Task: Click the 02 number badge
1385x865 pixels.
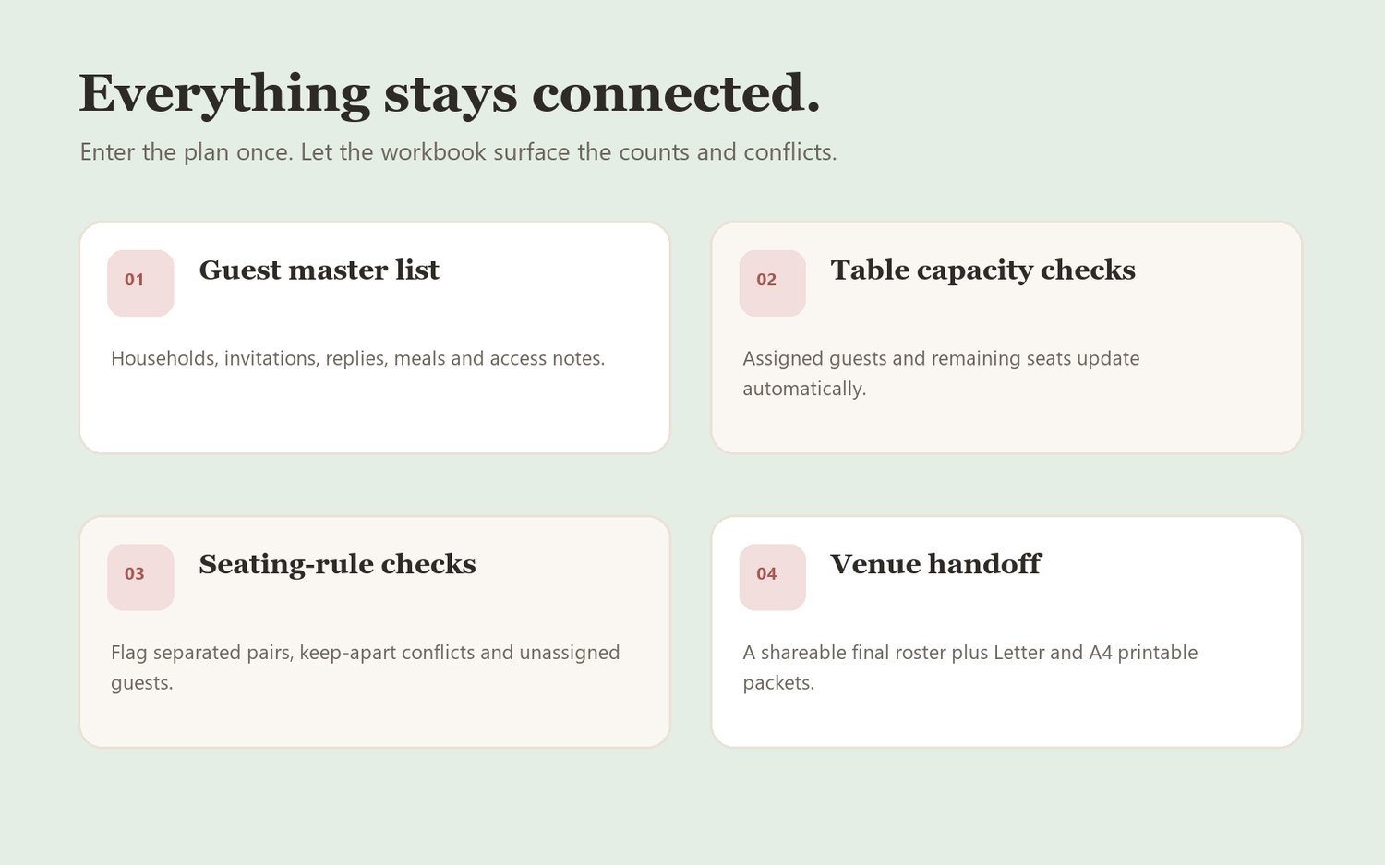Action: (772, 283)
